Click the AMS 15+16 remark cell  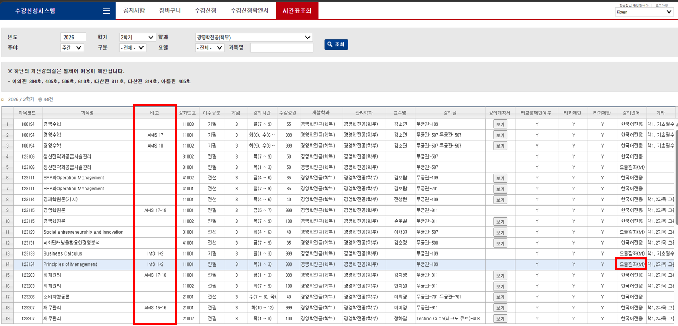coord(155,308)
